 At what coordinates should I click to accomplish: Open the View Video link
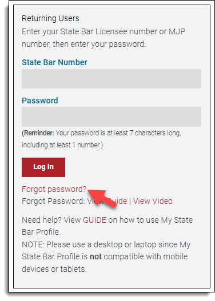(153, 201)
